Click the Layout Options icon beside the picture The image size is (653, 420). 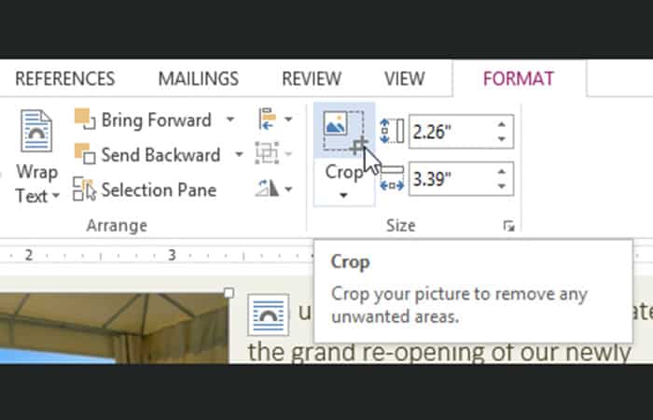coord(264,314)
